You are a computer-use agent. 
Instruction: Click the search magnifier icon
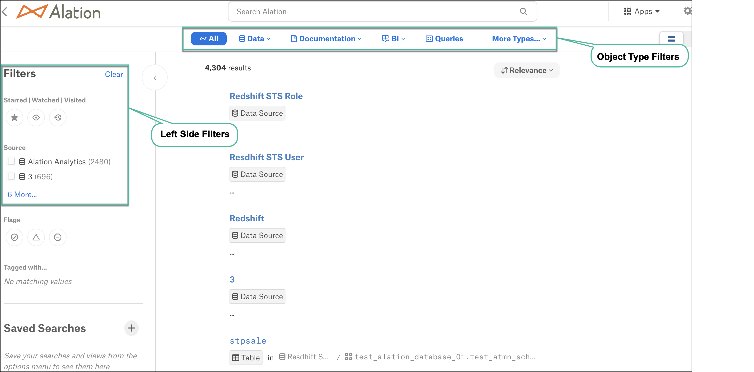523,12
